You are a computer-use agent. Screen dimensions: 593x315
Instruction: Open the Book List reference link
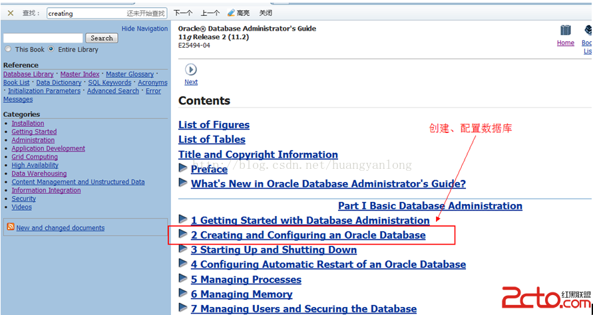pos(16,82)
